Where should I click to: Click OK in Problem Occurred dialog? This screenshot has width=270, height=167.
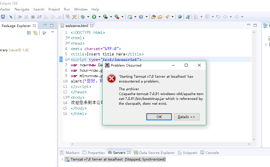(x=159, y=117)
